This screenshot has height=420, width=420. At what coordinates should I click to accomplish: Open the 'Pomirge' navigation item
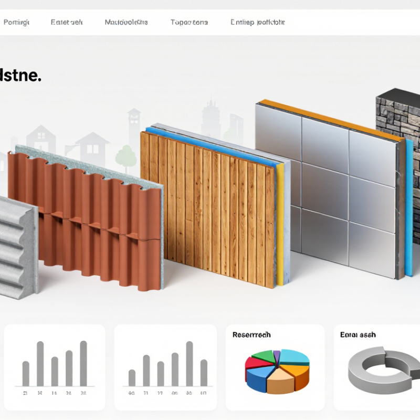coord(16,22)
